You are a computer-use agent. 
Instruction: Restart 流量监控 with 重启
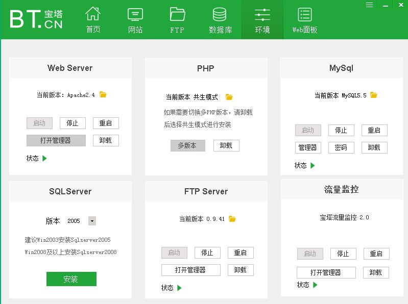(x=376, y=254)
